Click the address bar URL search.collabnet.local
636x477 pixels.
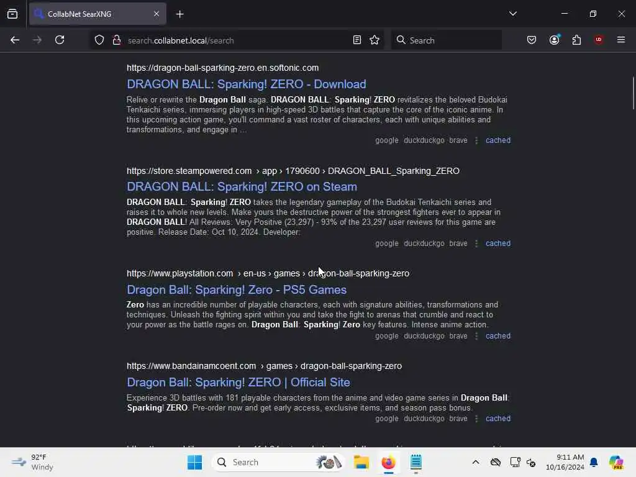(181, 40)
